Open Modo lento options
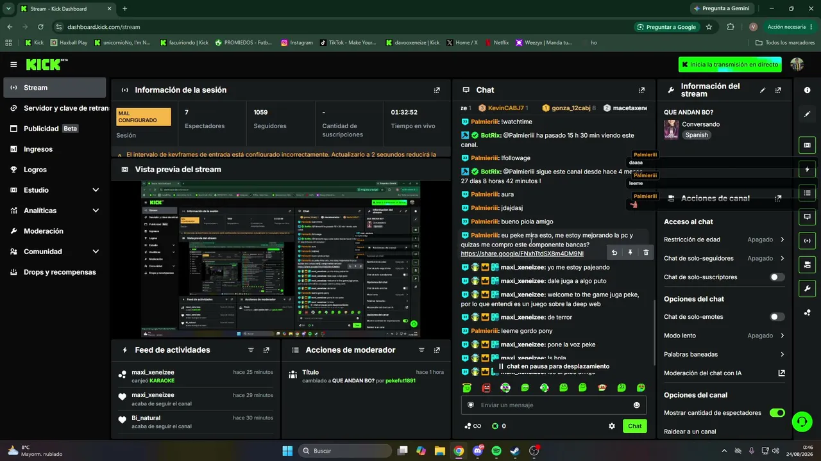Viewport: 821px width, 461px height. 724,336
